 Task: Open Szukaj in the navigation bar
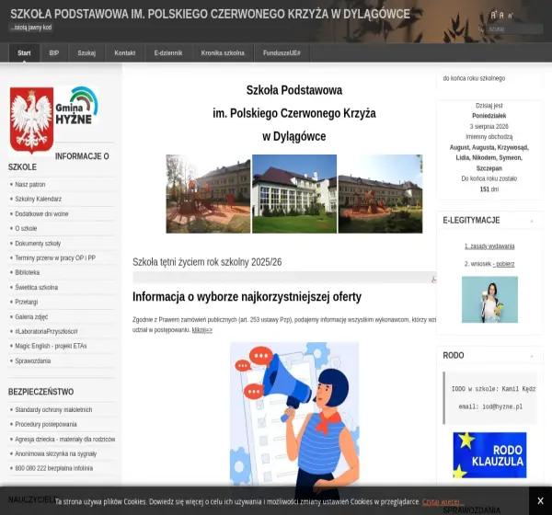click(86, 52)
